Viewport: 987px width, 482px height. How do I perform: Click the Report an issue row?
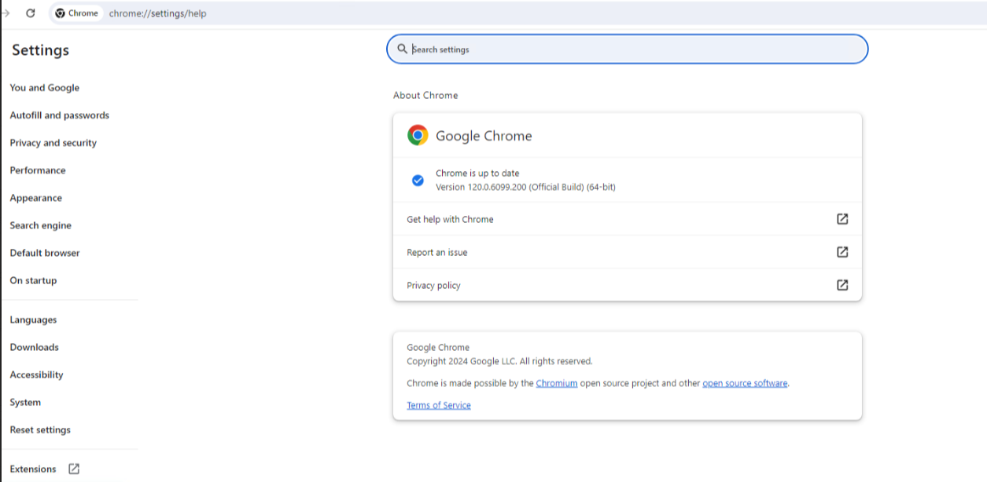[628, 252]
